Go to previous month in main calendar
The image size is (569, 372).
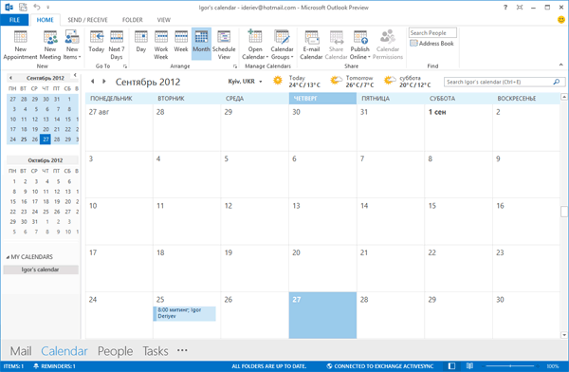(x=93, y=82)
